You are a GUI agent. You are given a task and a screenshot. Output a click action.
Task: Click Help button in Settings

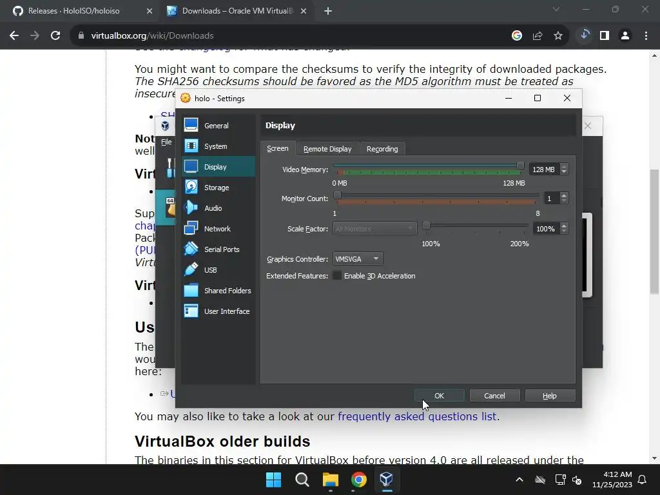click(550, 396)
